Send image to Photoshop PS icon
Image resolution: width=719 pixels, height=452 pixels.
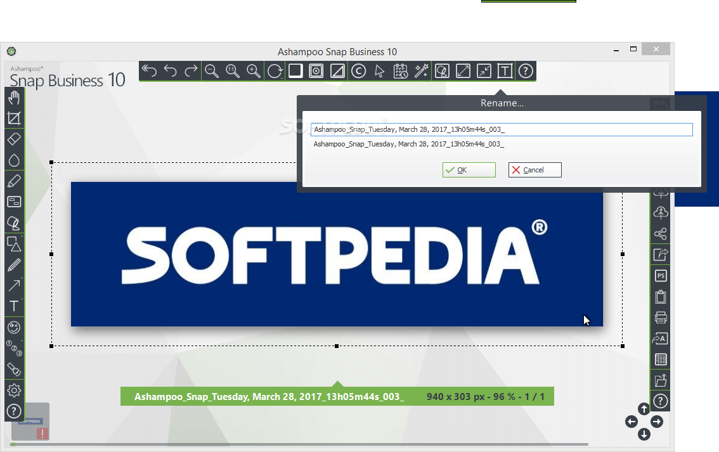click(x=660, y=276)
